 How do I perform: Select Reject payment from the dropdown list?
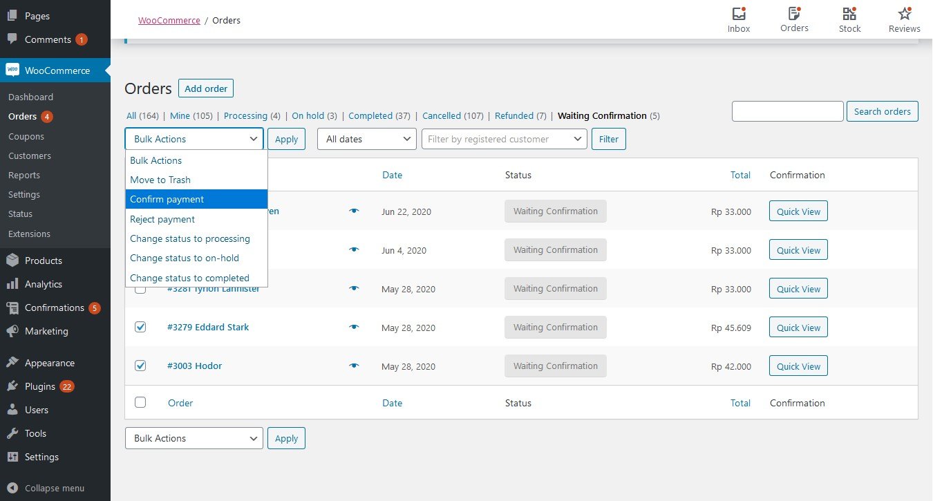click(x=196, y=219)
